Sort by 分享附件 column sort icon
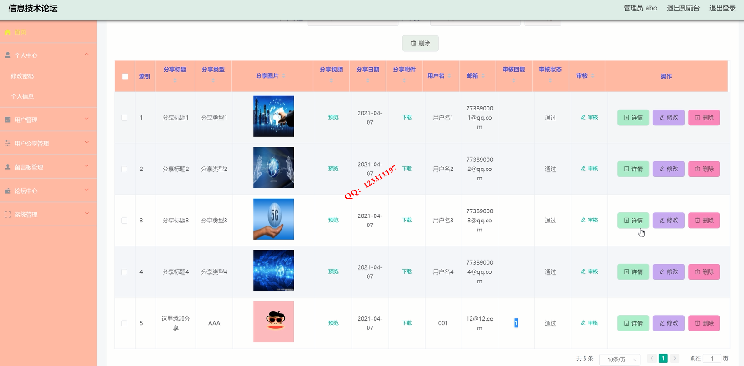This screenshot has height=366, width=744. click(404, 80)
